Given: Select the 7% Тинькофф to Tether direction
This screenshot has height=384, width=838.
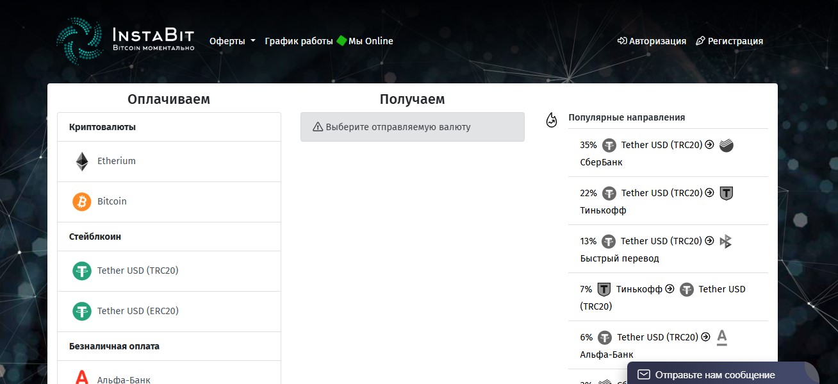Looking at the screenshot, I should coord(668,297).
